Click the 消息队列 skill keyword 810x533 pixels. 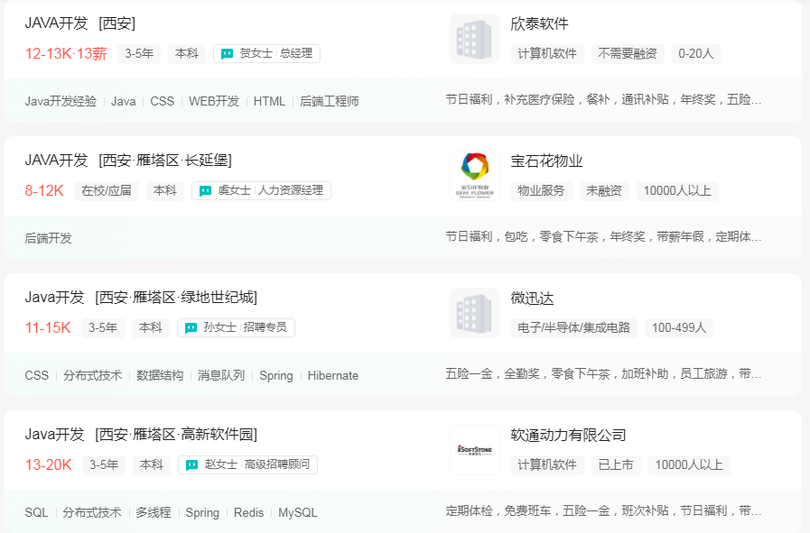tap(221, 376)
